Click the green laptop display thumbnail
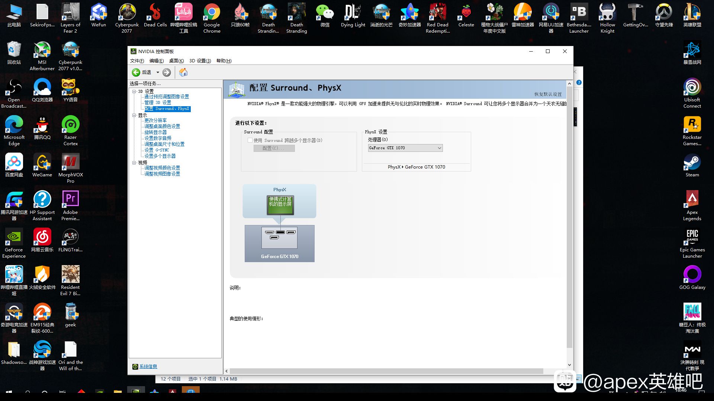This screenshot has height=401, width=714. 280,205
